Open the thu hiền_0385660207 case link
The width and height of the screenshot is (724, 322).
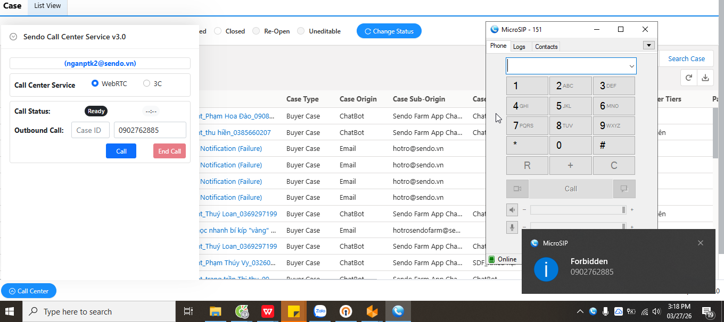[235, 132]
